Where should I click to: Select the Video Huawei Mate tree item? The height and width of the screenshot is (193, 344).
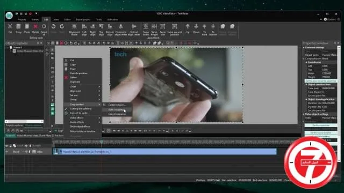click(28, 51)
